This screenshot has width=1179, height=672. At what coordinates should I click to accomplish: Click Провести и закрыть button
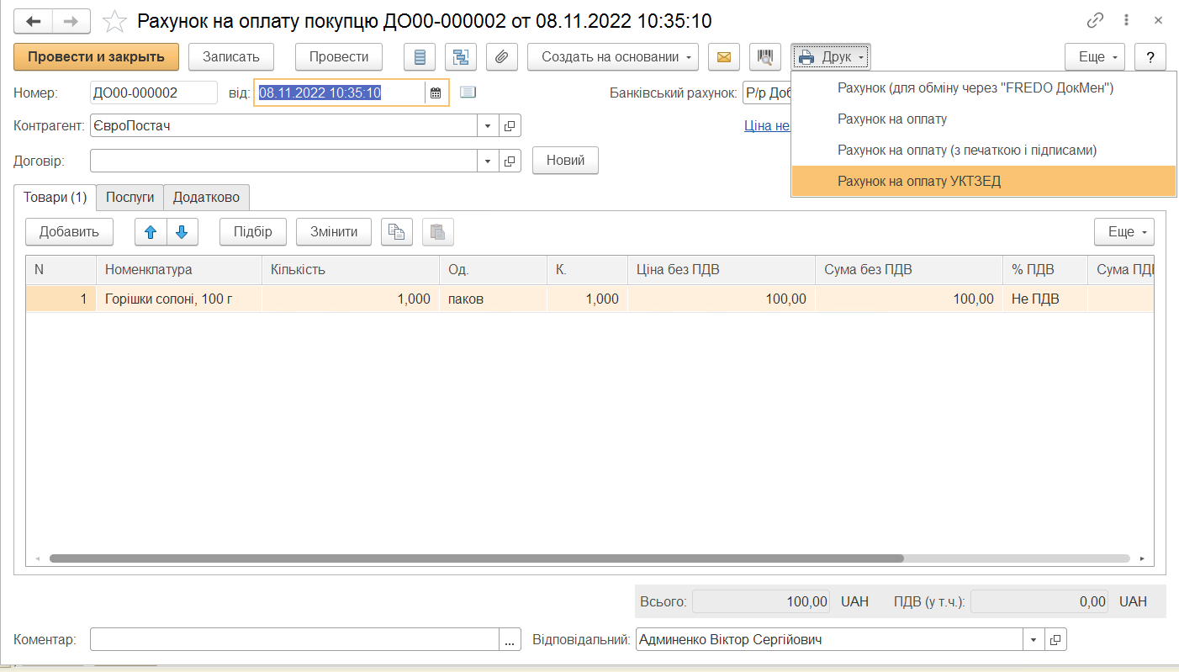[96, 57]
